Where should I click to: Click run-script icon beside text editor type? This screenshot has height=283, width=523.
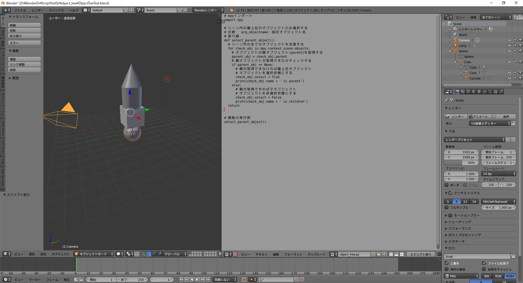(x=235, y=254)
